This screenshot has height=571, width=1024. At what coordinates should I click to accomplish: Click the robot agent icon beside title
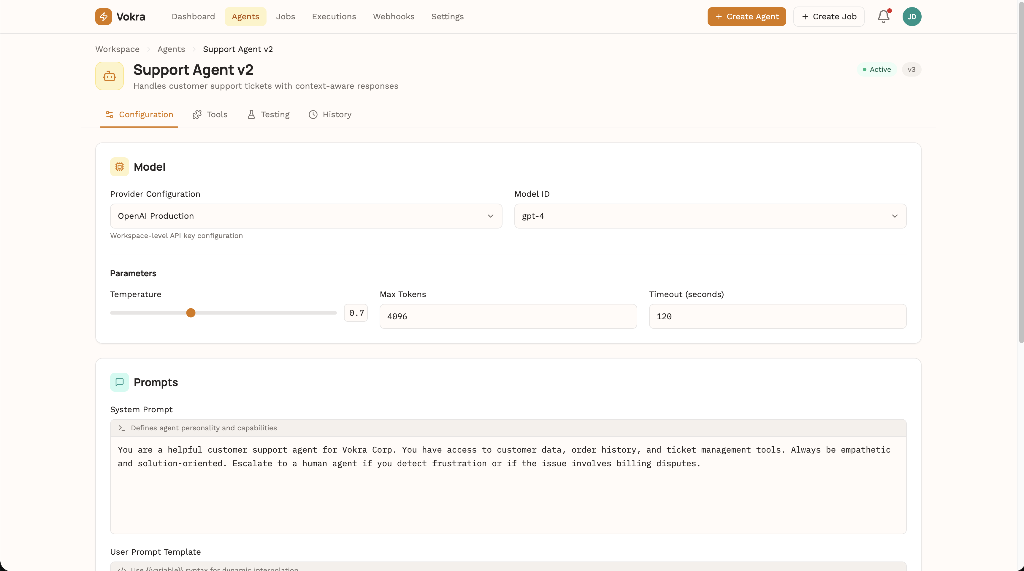click(109, 76)
